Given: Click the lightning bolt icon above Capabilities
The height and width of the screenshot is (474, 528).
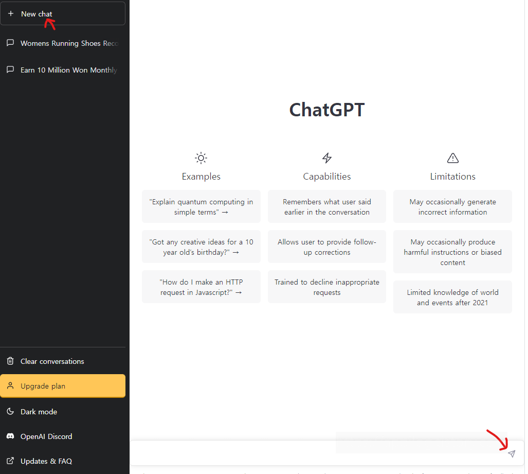Looking at the screenshot, I should pyautogui.click(x=326, y=158).
